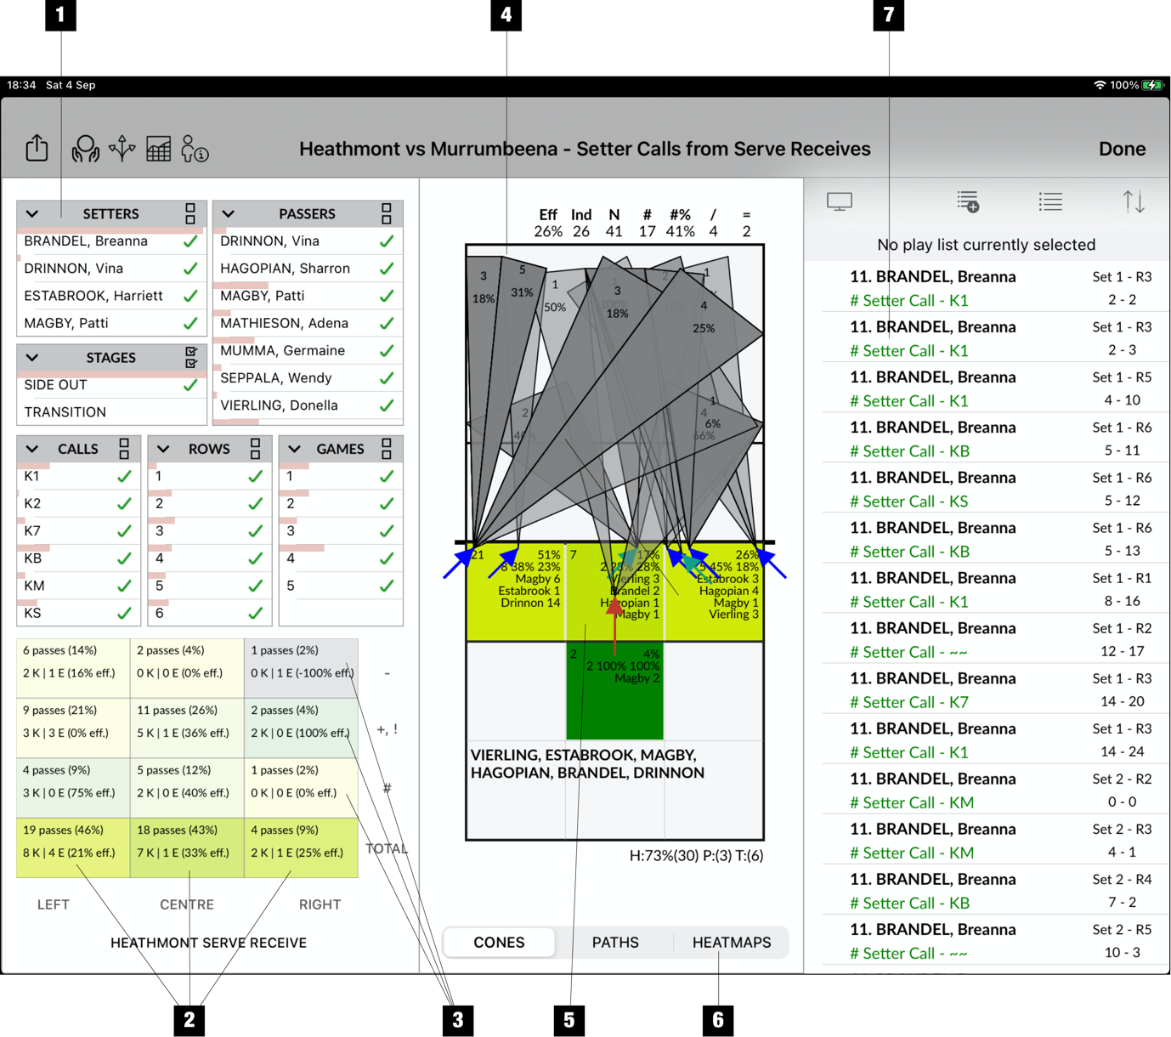Switch to the HEATMAPS tab
Image resolution: width=1171 pixels, height=1037 pixels.
(731, 942)
